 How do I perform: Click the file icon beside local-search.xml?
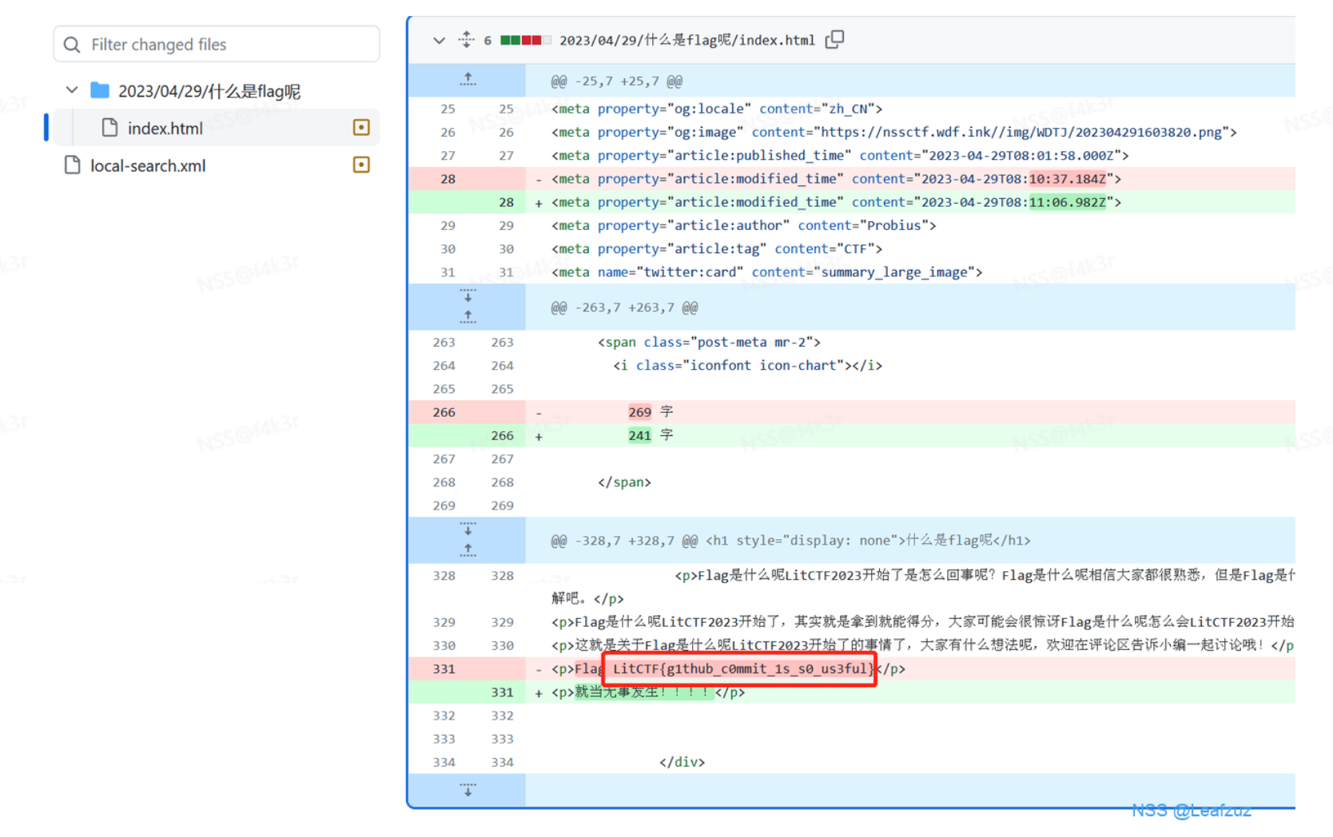tap(73, 165)
